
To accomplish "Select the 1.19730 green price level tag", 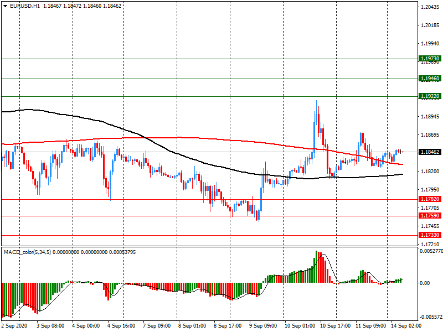I will coord(430,59).
